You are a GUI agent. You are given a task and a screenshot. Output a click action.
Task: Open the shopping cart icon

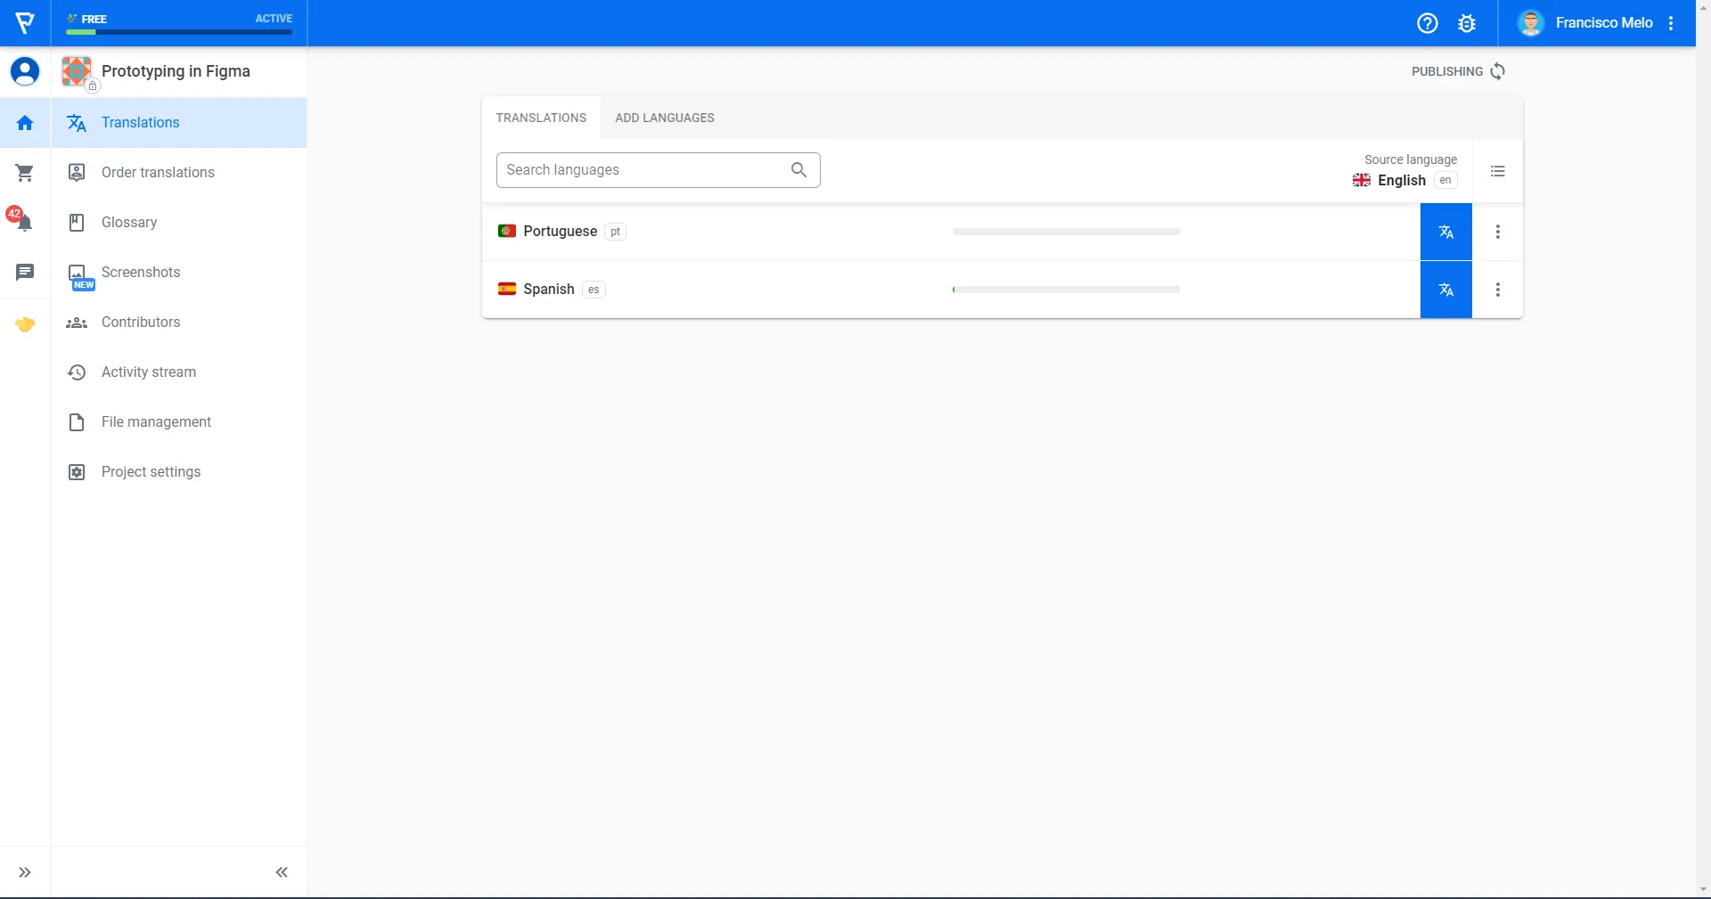[25, 173]
